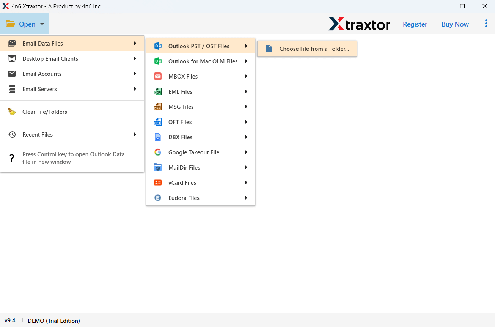This screenshot has width=495, height=327.
Task: Select the Eudora Files icon
Action: coord(158,198)
